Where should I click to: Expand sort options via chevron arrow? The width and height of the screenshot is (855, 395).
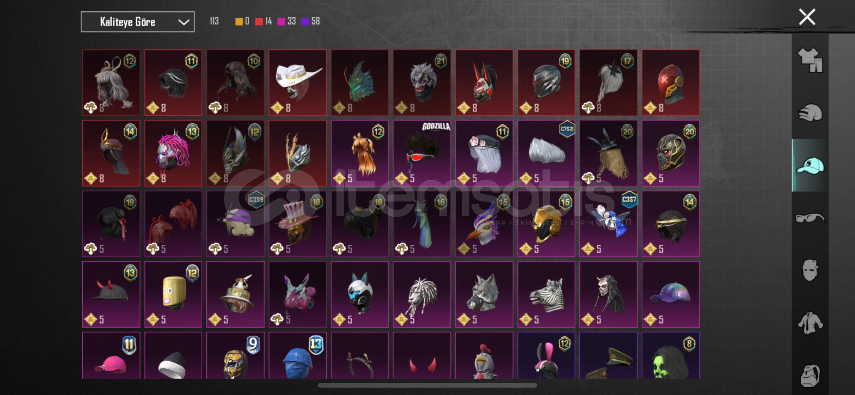tap(184, 22)
